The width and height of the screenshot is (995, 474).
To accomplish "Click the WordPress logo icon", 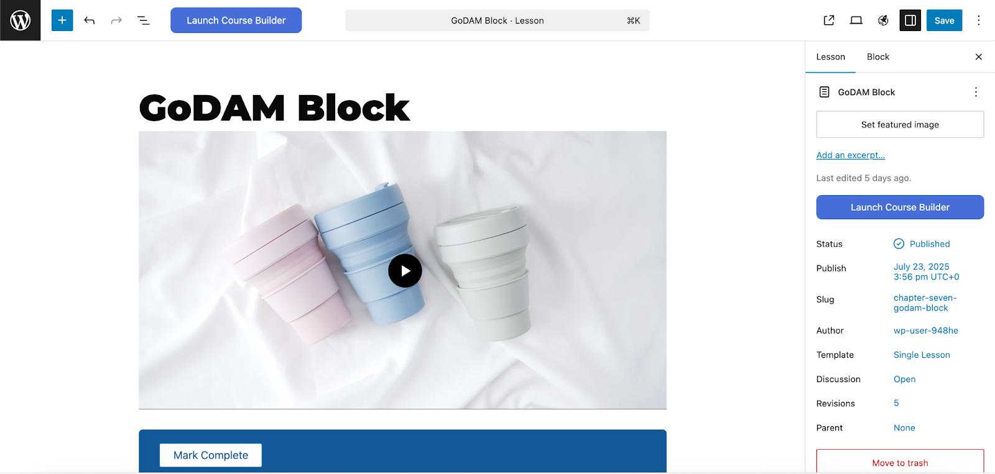I will 21,21.
